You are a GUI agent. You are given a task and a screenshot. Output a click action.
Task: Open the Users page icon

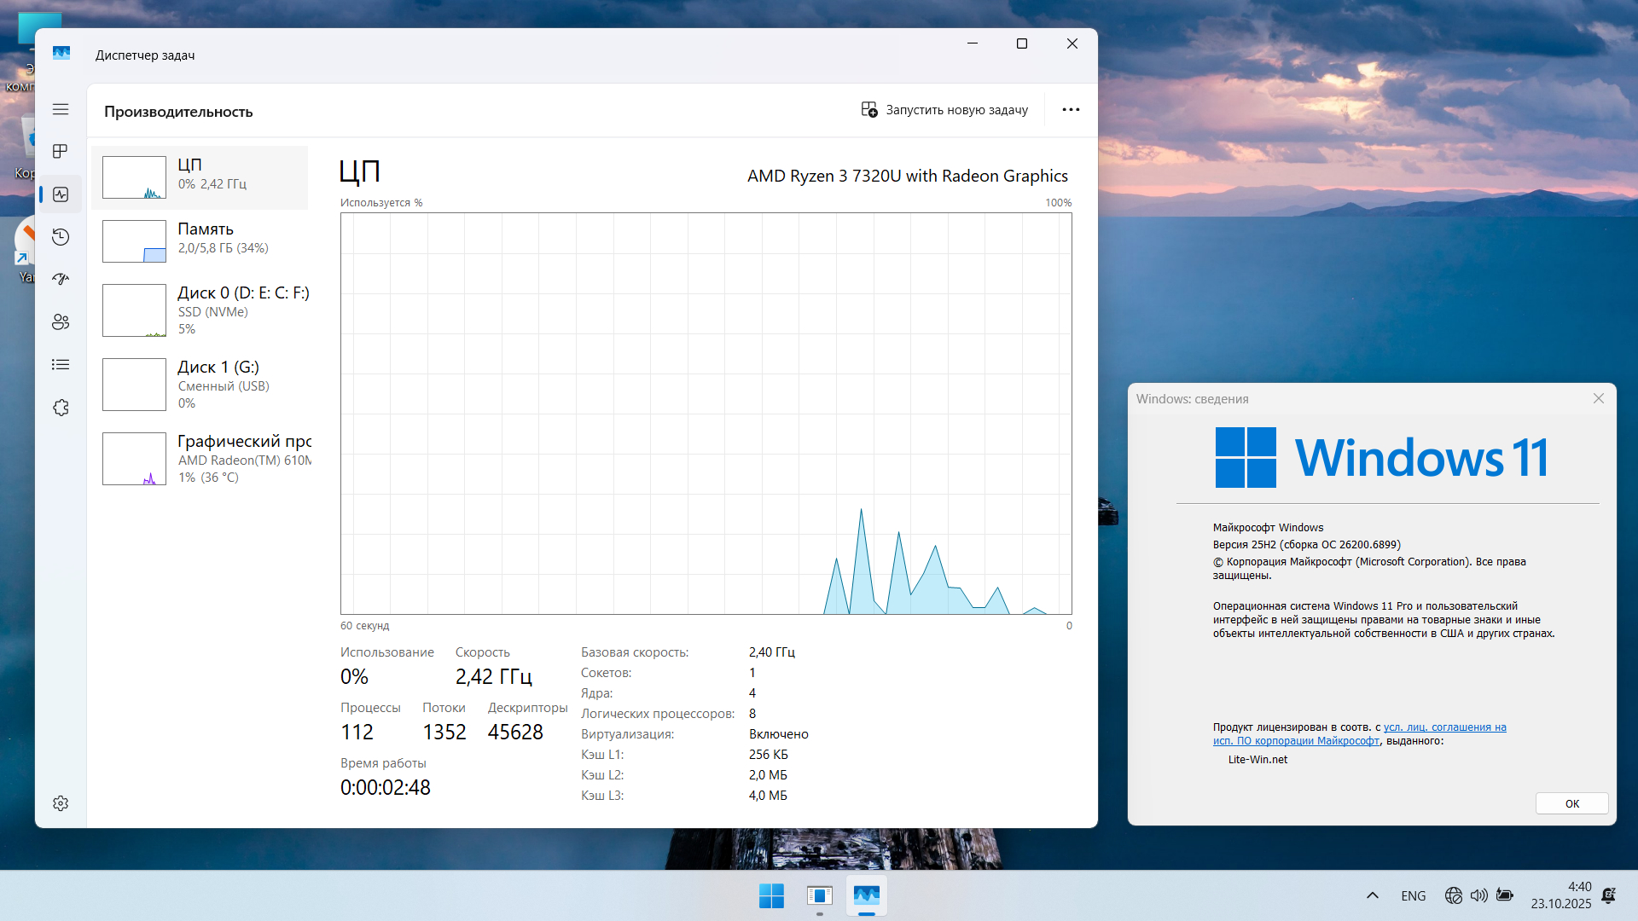click(61, 322)
